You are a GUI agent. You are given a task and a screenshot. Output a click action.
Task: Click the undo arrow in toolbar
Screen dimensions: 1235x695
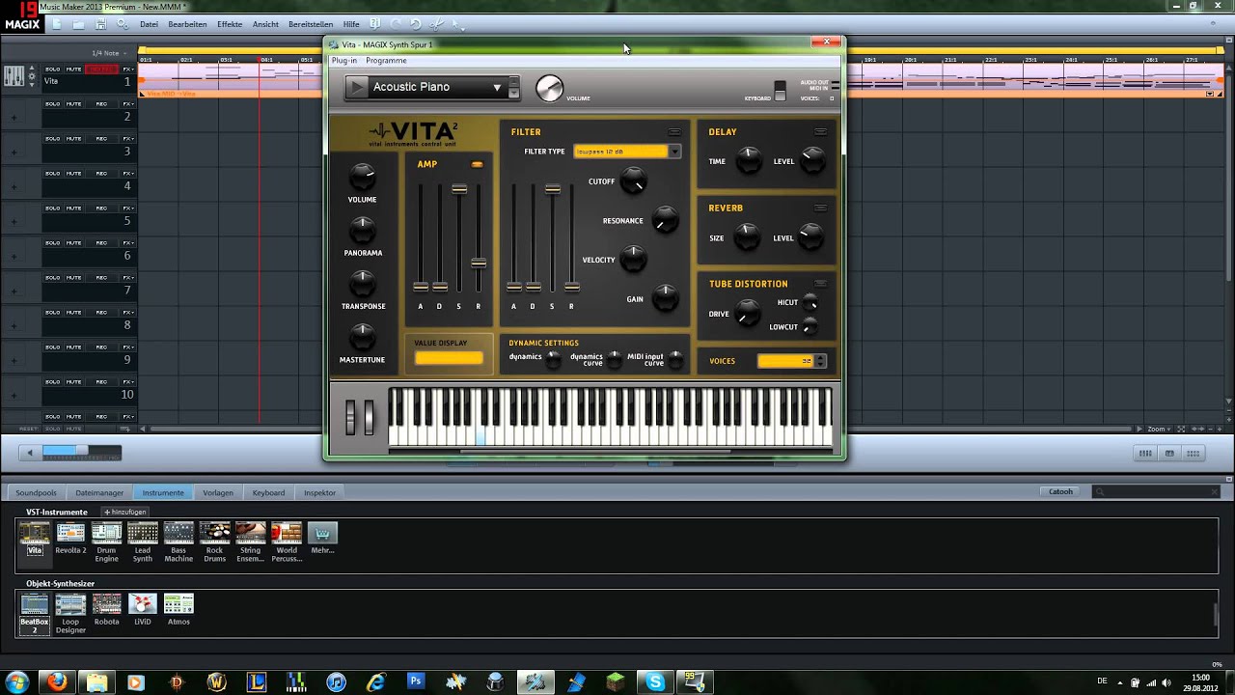pyautogui.click(x=415, y=24)
